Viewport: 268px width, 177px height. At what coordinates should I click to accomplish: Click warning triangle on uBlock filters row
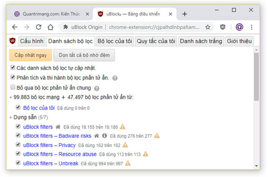(123, 127)
